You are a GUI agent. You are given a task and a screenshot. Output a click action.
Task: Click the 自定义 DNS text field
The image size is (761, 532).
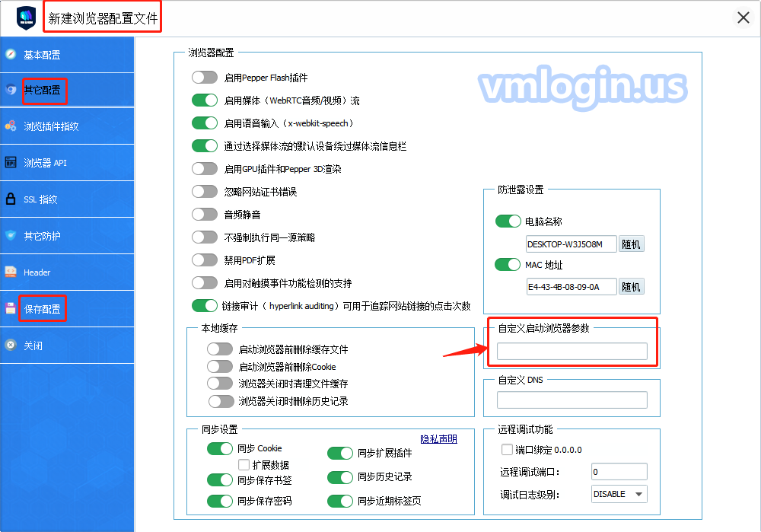pyautogui.click(x=572, y=400)
